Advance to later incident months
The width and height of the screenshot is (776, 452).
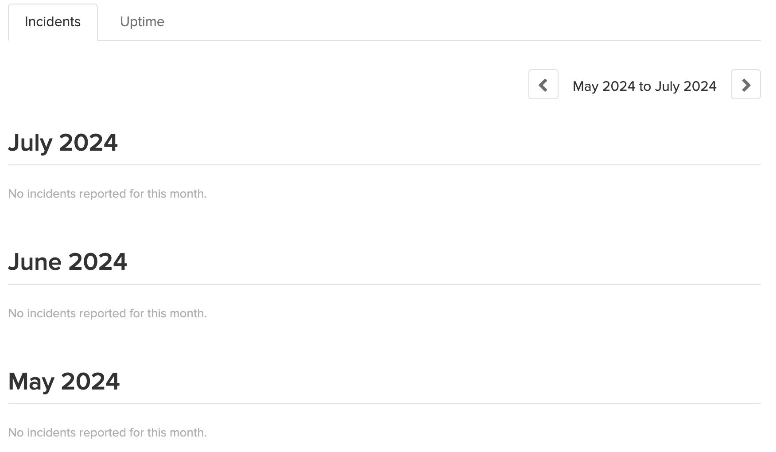tap(746, 85)
